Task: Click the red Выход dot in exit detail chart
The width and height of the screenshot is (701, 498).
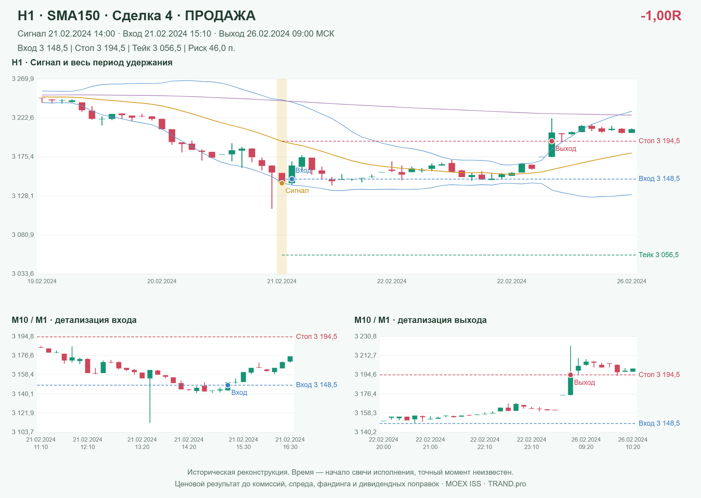Action: [x=571, y=375]
